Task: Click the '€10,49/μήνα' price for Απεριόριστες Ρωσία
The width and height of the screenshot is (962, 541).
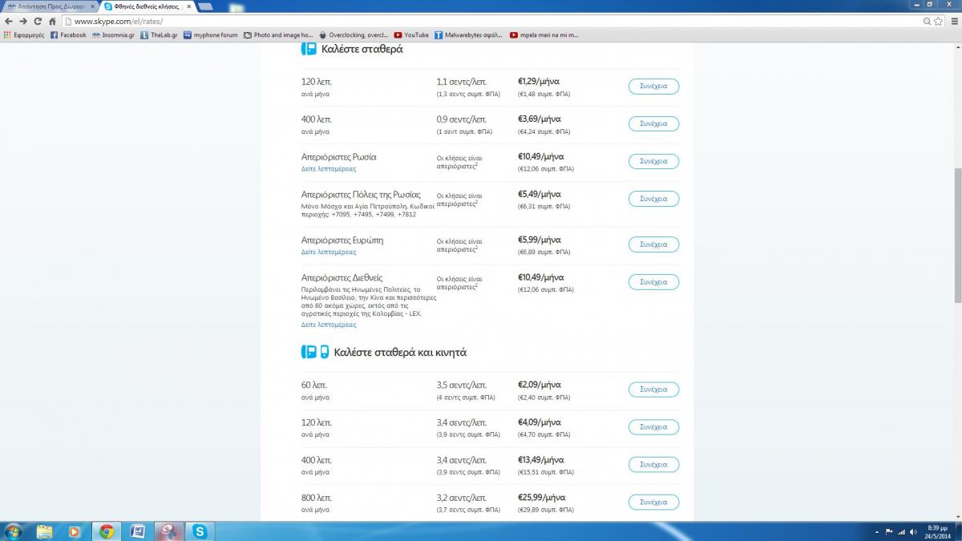Action: coord(541,156)
